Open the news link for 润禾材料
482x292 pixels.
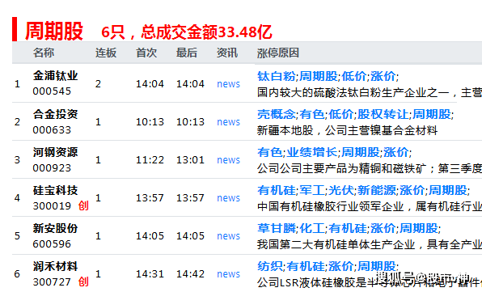click(x=228, y=274)
